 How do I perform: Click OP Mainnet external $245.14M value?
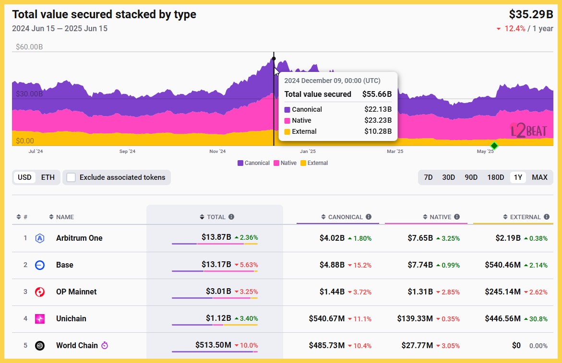coord(503,292)
